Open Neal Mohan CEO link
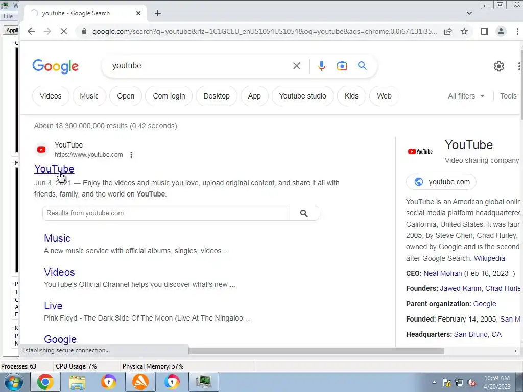This screenshot has width=523, height=392. pyautogui.click(x=443, y=274)
